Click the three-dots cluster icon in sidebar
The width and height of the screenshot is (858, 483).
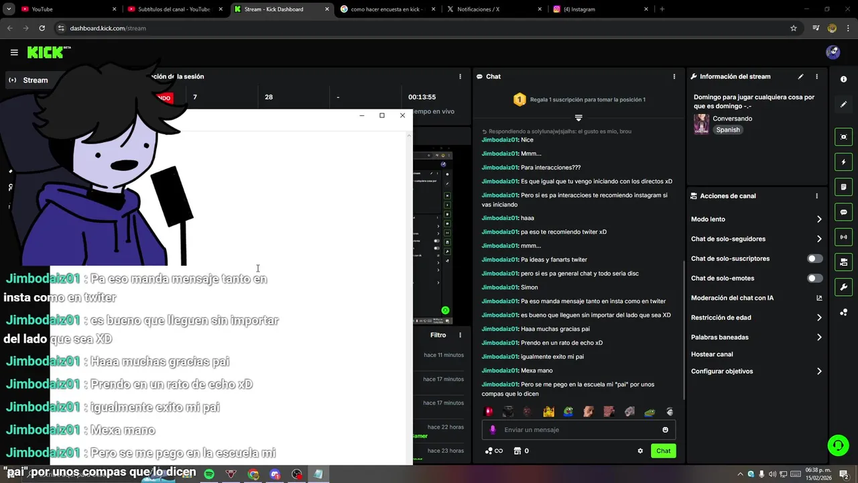click(x=843, y=313)
